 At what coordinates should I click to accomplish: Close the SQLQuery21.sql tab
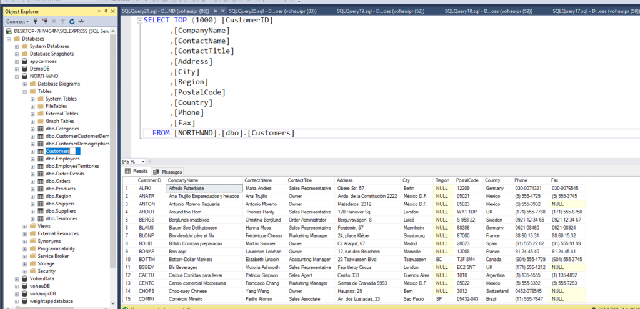click(222, 11)
